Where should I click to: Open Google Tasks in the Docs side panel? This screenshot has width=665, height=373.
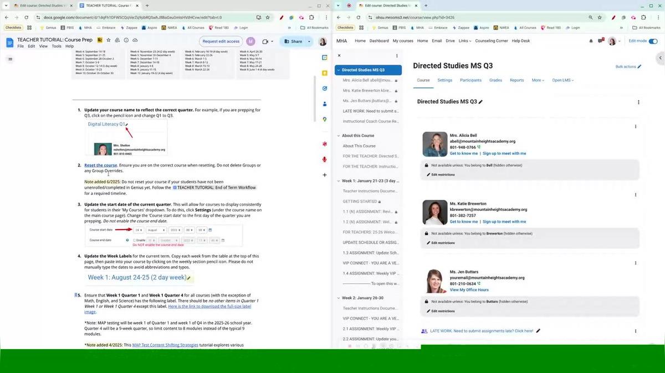(325, 89)
